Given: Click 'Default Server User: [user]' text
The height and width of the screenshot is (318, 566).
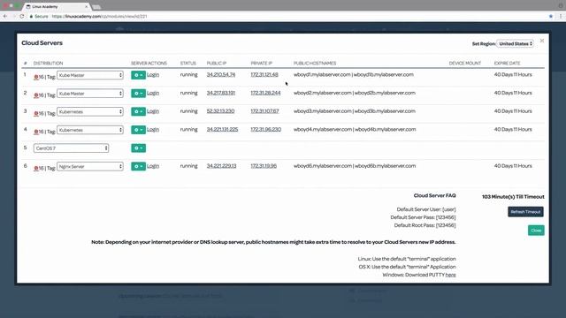Looking at the screenshot, I should [x=426, y=209].
